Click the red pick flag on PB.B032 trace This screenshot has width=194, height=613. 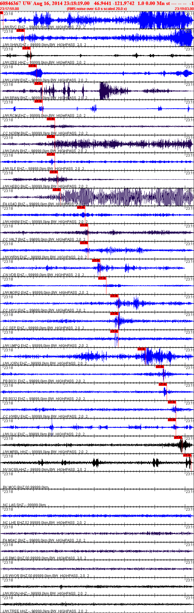click(x=163, y=384)
